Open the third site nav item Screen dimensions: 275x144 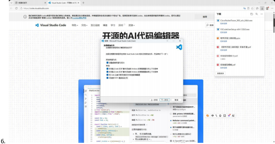[x=95, y=25]
